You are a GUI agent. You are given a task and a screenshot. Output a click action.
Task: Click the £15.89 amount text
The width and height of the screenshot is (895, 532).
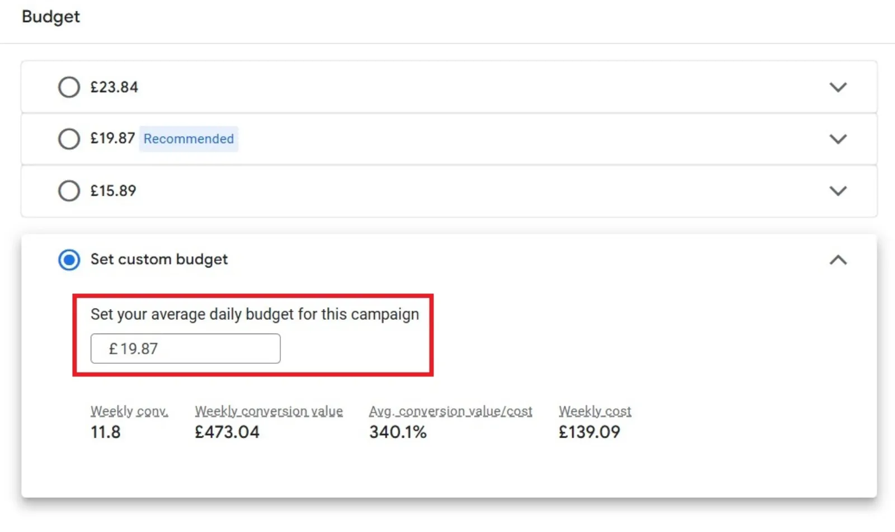[113, 191]
